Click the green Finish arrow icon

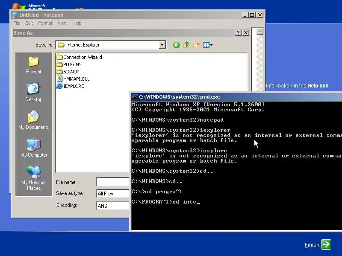coord(326,244)
